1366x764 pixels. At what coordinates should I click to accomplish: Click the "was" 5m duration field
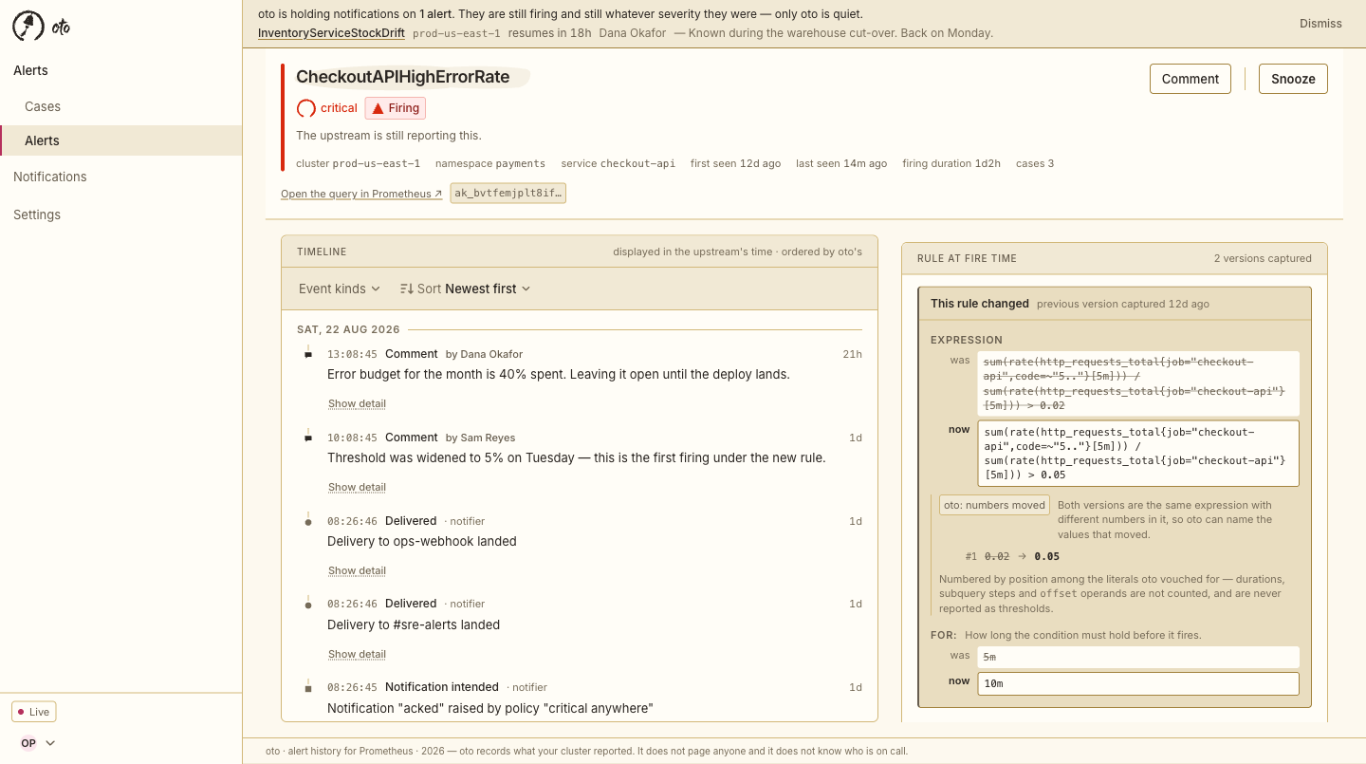click(1138, 657)
